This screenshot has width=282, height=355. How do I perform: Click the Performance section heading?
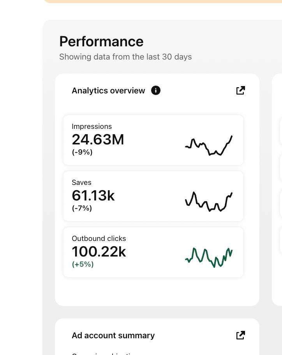point(101,42)
